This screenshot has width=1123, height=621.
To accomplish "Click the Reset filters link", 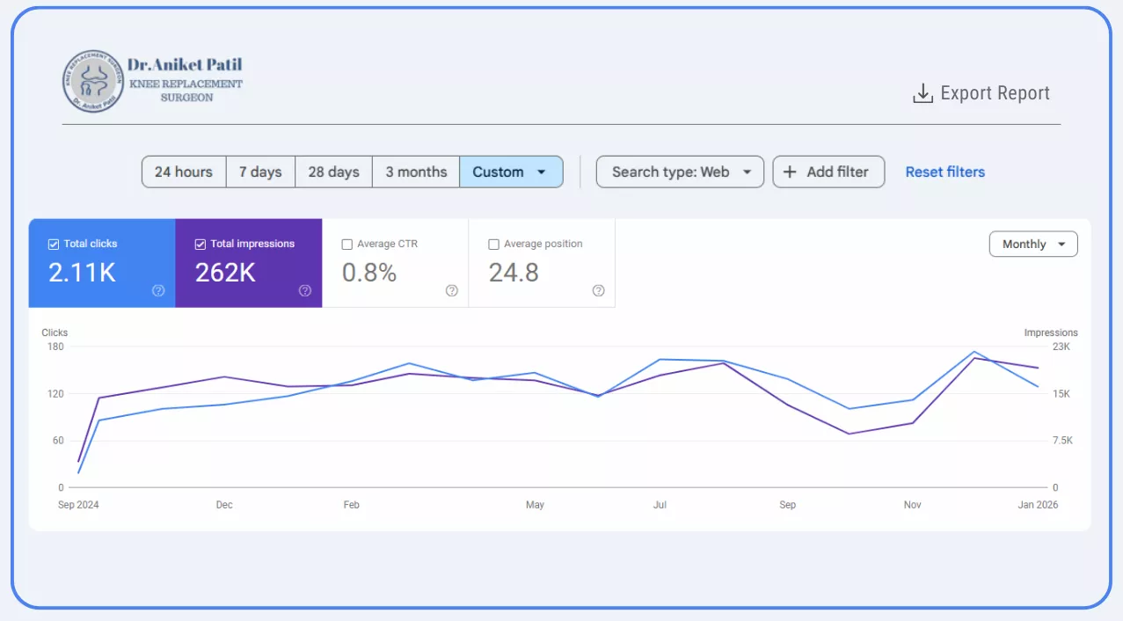I will pyautogui.click(x=944, y=172).
